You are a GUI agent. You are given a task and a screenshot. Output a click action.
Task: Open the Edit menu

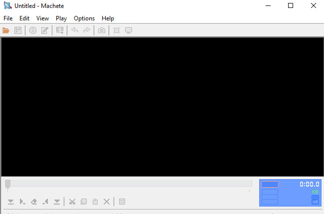point(24,18)
